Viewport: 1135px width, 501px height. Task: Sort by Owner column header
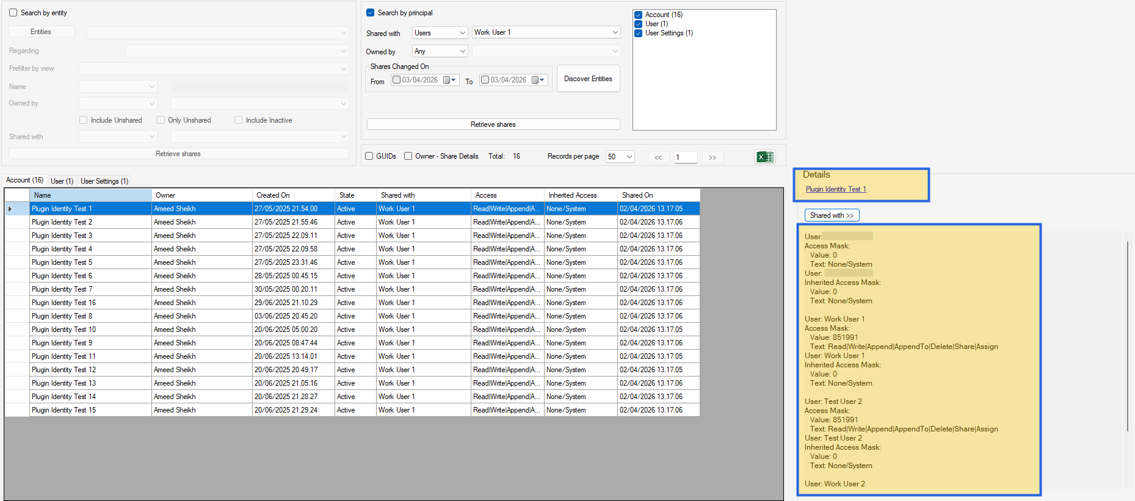(x=202, y=195)
